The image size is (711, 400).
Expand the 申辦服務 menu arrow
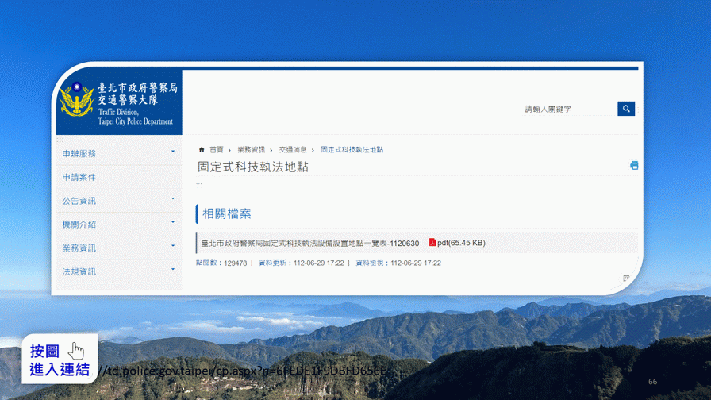[x=173, y=152]
